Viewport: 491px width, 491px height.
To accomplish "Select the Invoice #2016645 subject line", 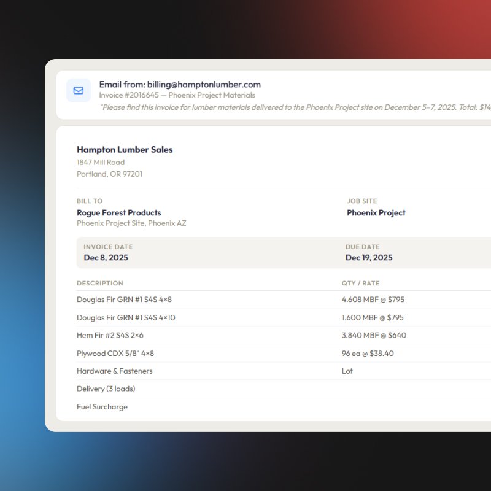I will (177, 95).
